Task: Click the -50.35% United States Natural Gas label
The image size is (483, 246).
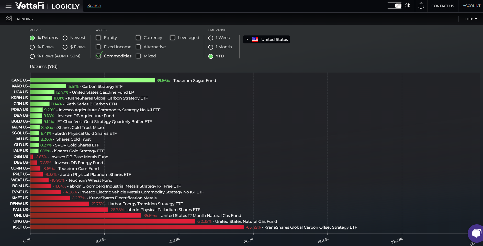Action: coord(237,222)
